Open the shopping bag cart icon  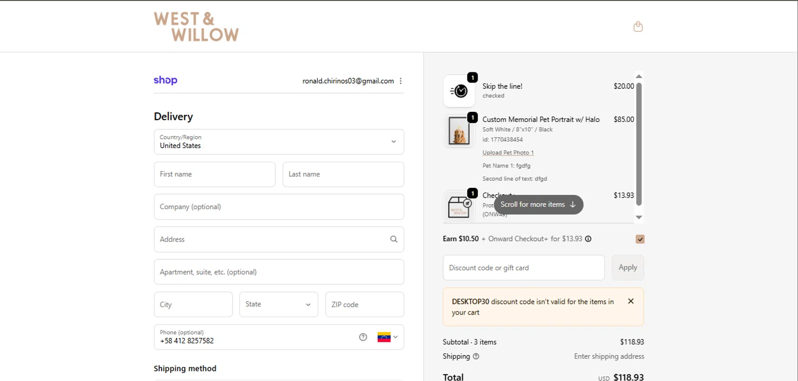pyautogui.click(x=638, y=27)
